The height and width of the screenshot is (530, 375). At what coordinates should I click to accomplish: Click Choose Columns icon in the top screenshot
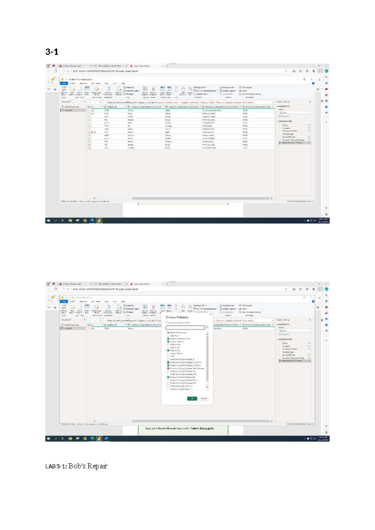tap(145, 89)
